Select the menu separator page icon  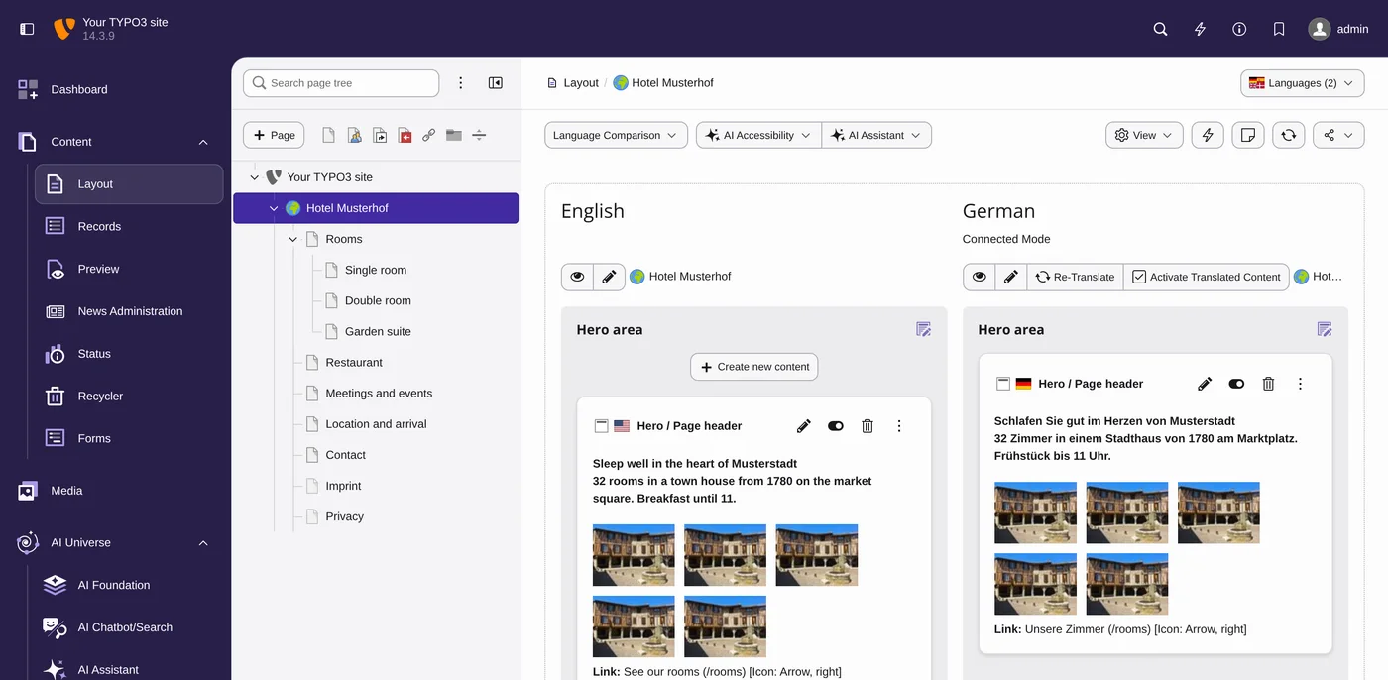coord(479,135)
